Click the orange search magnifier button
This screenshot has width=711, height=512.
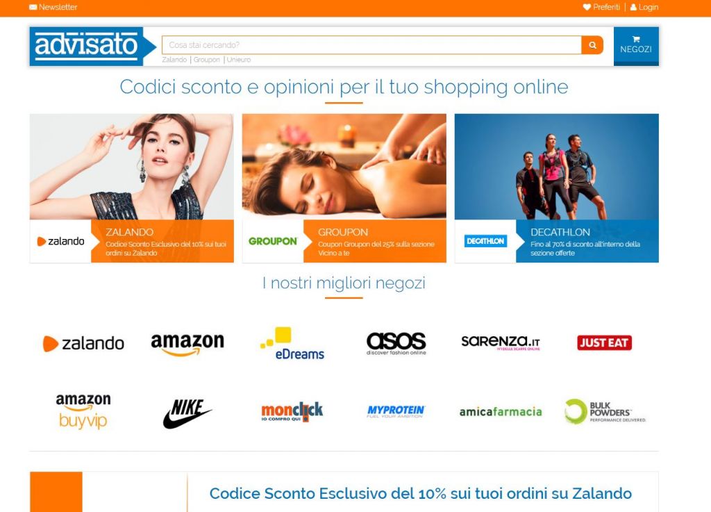click(x=592, y=45)
